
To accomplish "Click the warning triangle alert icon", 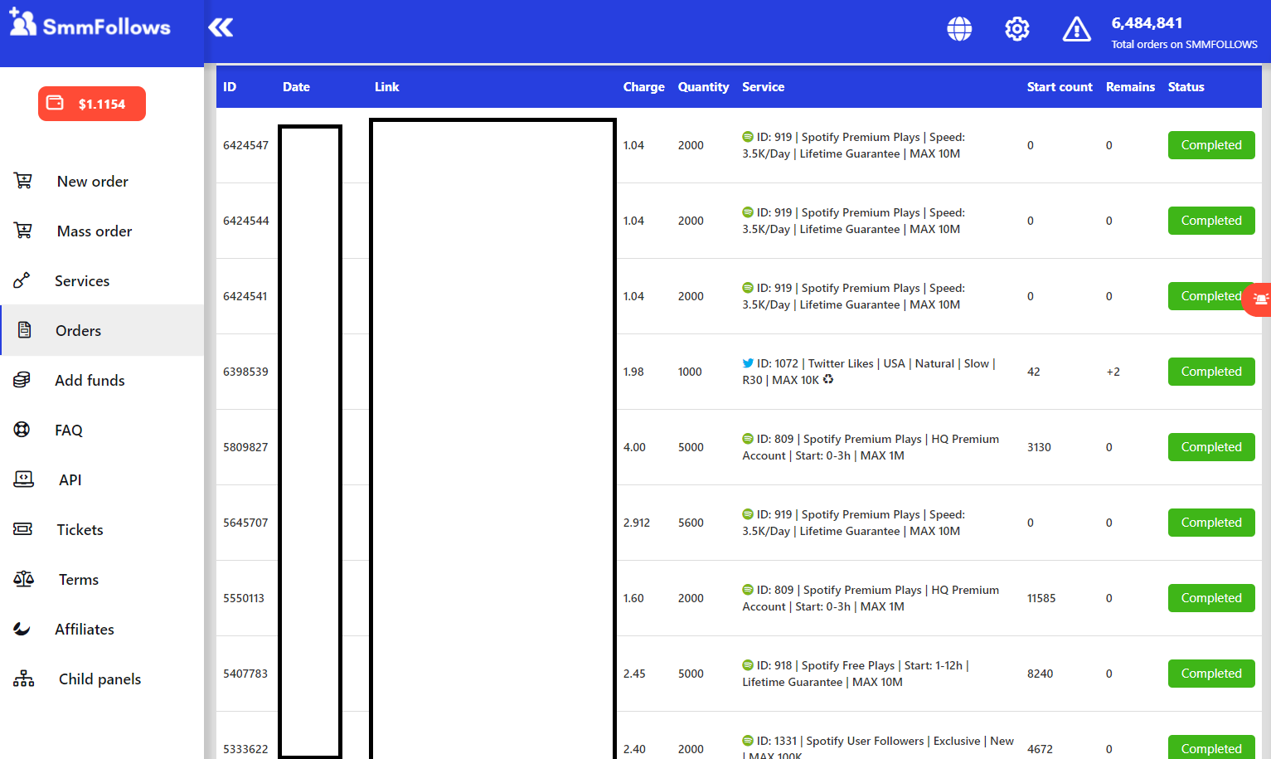I will tap(1077, 30).
